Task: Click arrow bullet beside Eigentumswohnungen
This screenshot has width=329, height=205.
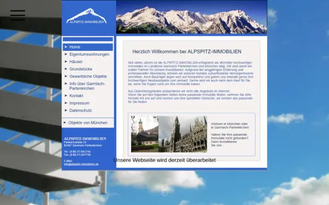Action: tap(66, 54)
